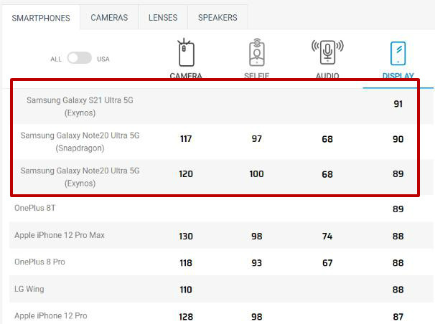Click the USA label beside the switch
Viewport: 435px width, 324px height.
(103, 59)
